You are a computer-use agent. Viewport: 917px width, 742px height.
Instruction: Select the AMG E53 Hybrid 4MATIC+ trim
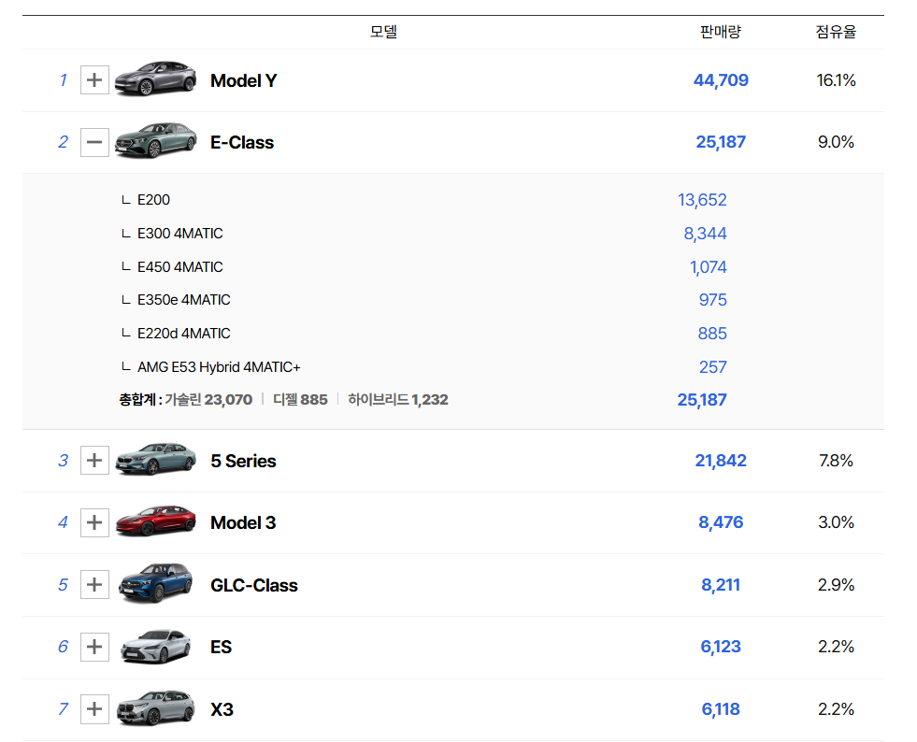click(x=218, y=367)
